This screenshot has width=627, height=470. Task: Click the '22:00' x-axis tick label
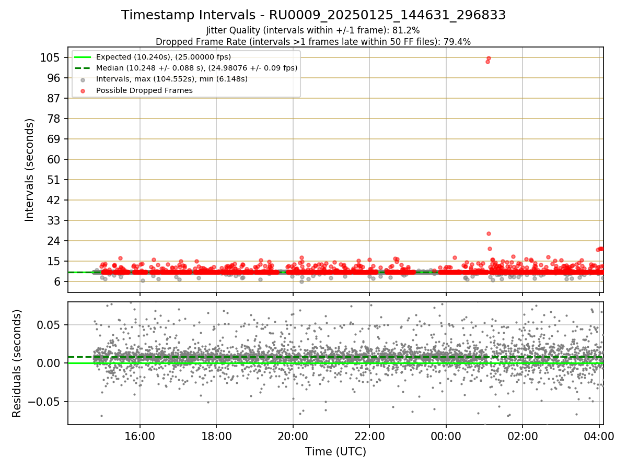pyautogui.click(x=369, y=437)
